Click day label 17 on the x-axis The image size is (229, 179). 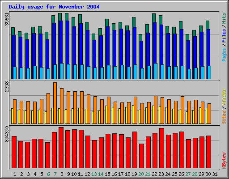pyautogui.click(x=121, y=174)
